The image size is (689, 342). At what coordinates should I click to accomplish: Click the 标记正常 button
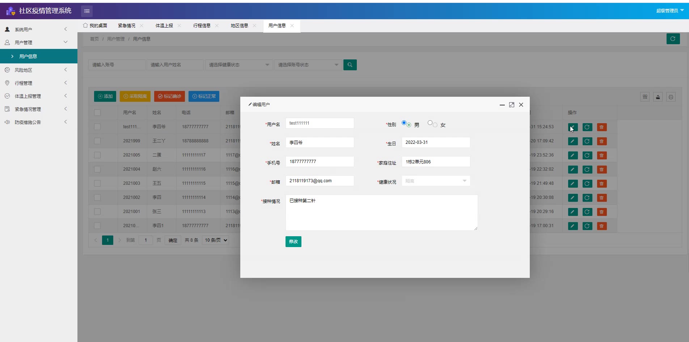pos(204,96)
